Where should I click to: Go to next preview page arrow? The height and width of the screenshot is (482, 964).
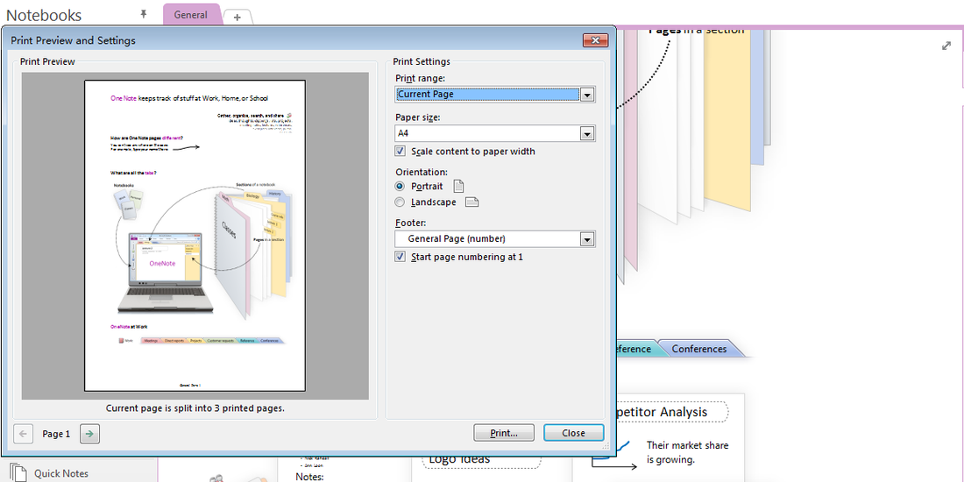tap(89, 434)
